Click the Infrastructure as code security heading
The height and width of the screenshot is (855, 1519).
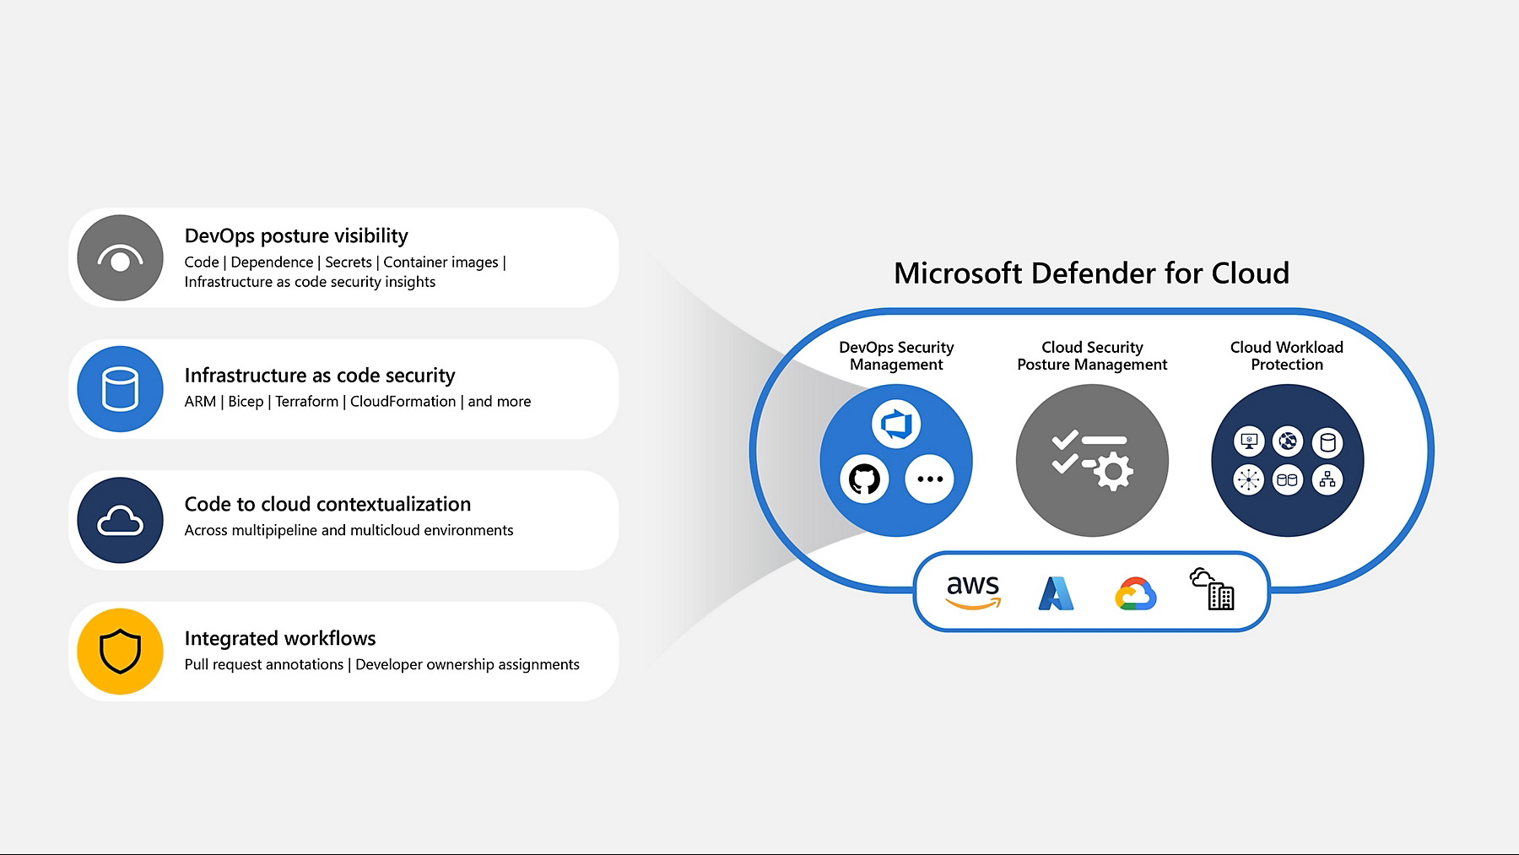[320, 376]
